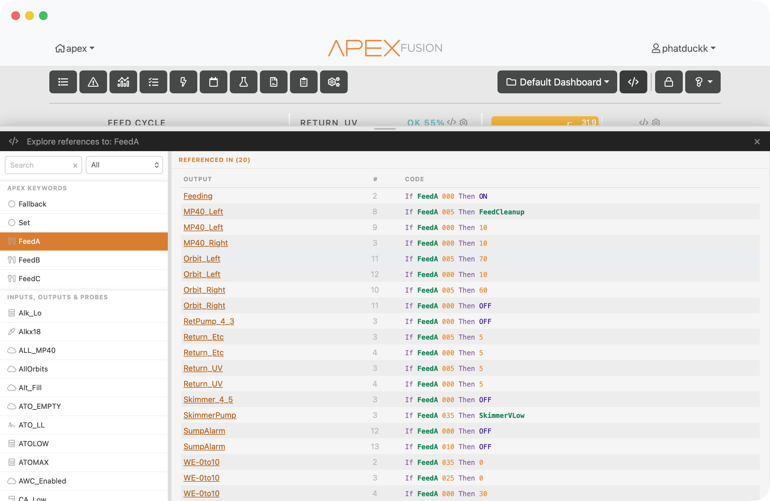This screenshot has height=501, width=770.
Task: Open Return_Etc link on line 3
Action: click(x=204, y=337)
